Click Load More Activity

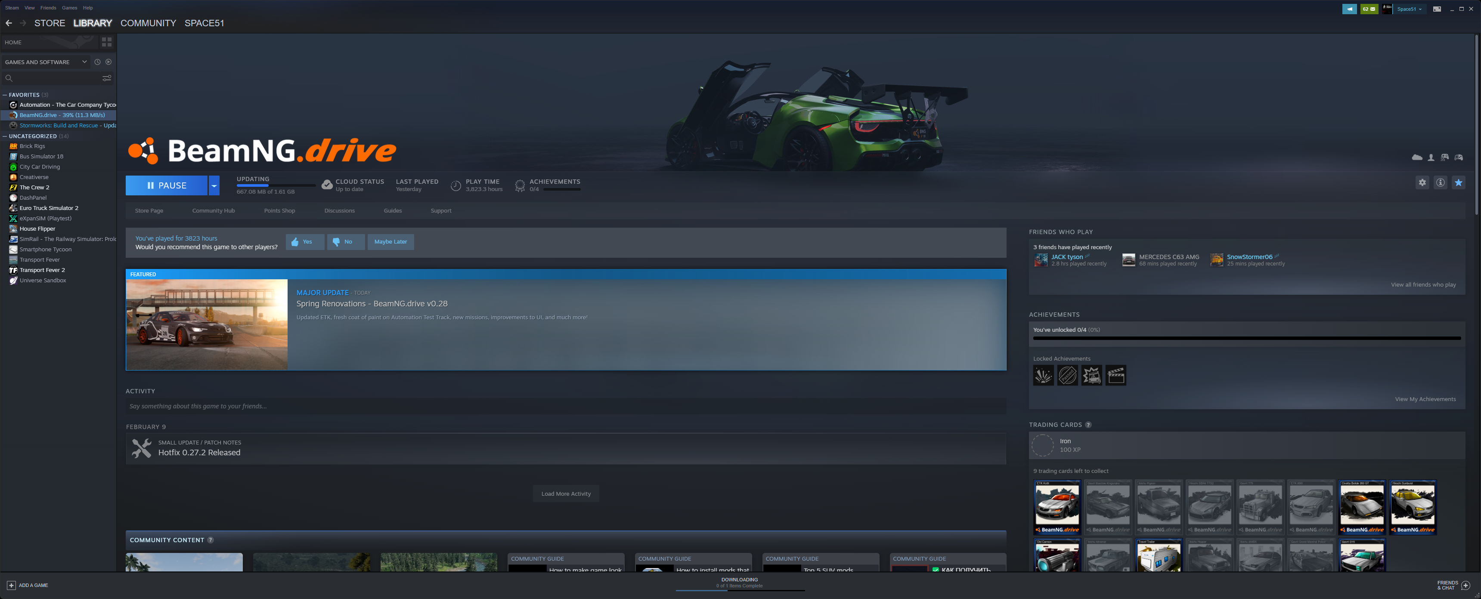[x=566, y=494]
